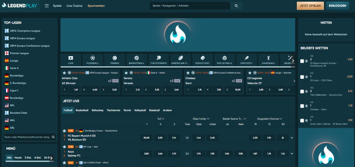
Task: Favorite the Athletic Club match star
Action: click(64, 72)
